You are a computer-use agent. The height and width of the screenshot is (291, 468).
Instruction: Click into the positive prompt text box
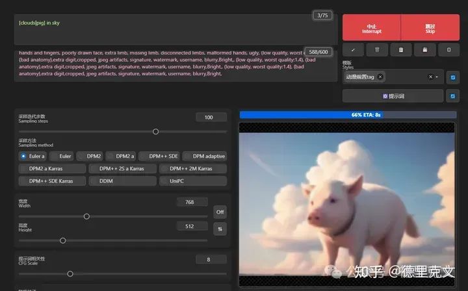tap(175, 29)
